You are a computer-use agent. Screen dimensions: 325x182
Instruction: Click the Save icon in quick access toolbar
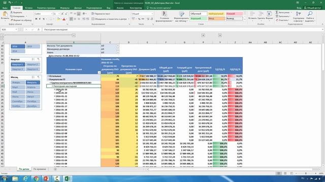click(5, 3)
